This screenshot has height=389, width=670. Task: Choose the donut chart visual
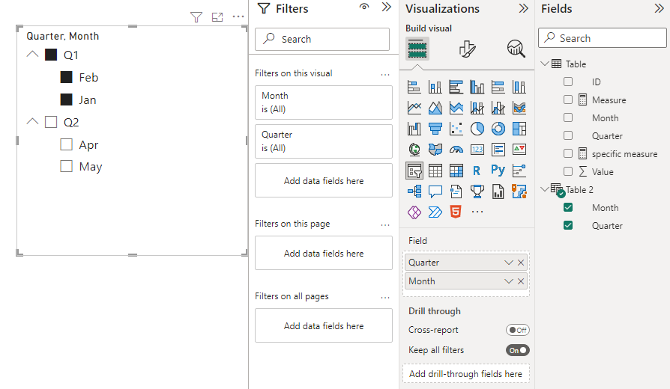[x=498, y=129]
